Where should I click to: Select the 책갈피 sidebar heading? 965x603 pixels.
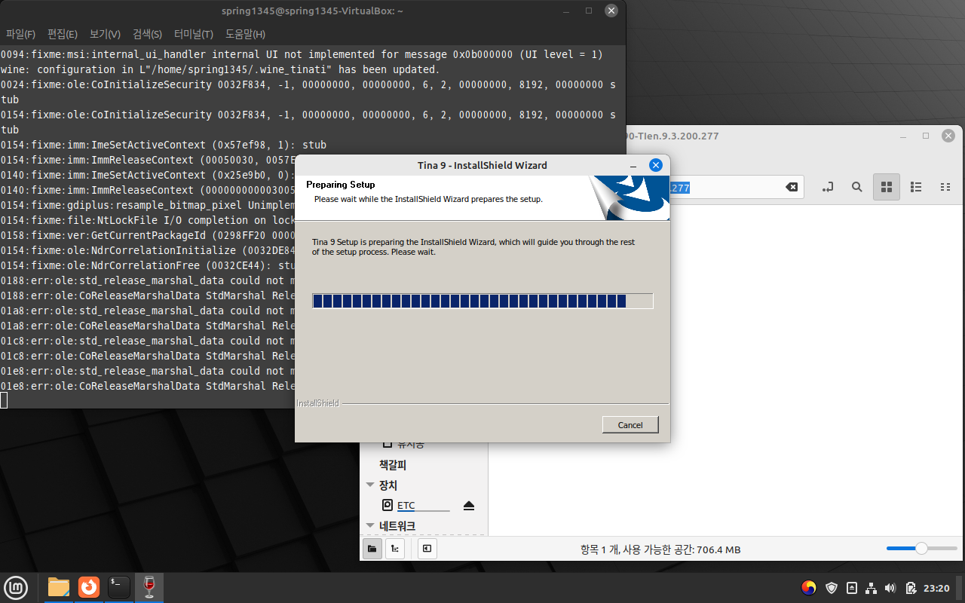[393, 465]
